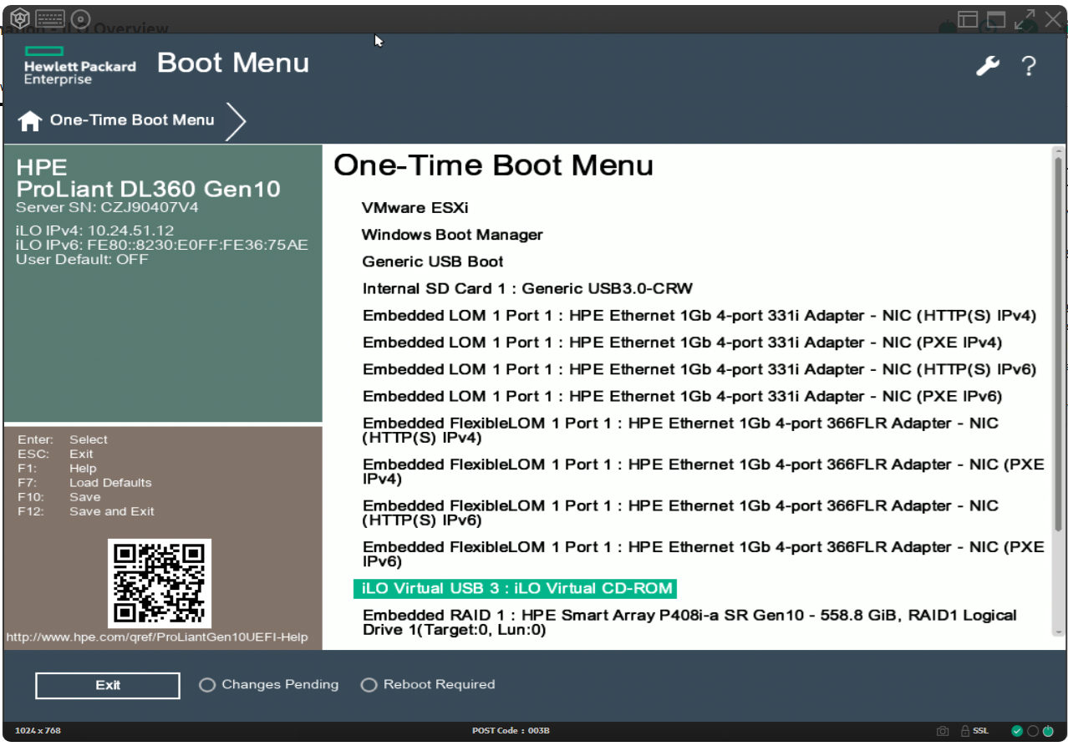Select FlexibleLOM 366FLR PXE IPv6 option
The height and width of the screenshot is (746, 1068).
[x=703, y=554]
